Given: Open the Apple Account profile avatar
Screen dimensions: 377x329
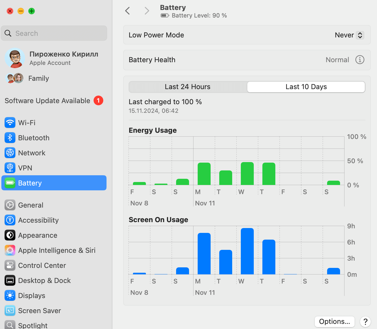Looking at the screenshot, I should [x=15, y=58].
